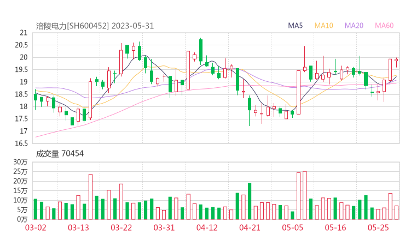Click the 03-02 date axis label
This screenshot has width=405, height=240.
pos(36,227)
